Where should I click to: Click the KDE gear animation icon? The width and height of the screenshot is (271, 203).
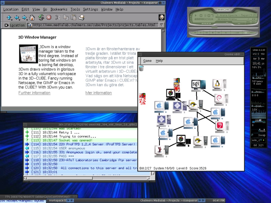coord(162,17)
